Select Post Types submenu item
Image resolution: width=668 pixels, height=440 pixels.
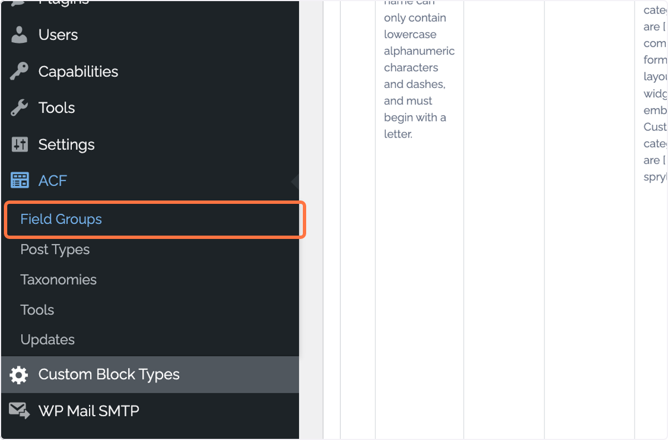[x=55, y=250]
